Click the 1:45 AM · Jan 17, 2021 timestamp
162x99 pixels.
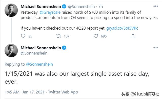click(x=25, y=92)
